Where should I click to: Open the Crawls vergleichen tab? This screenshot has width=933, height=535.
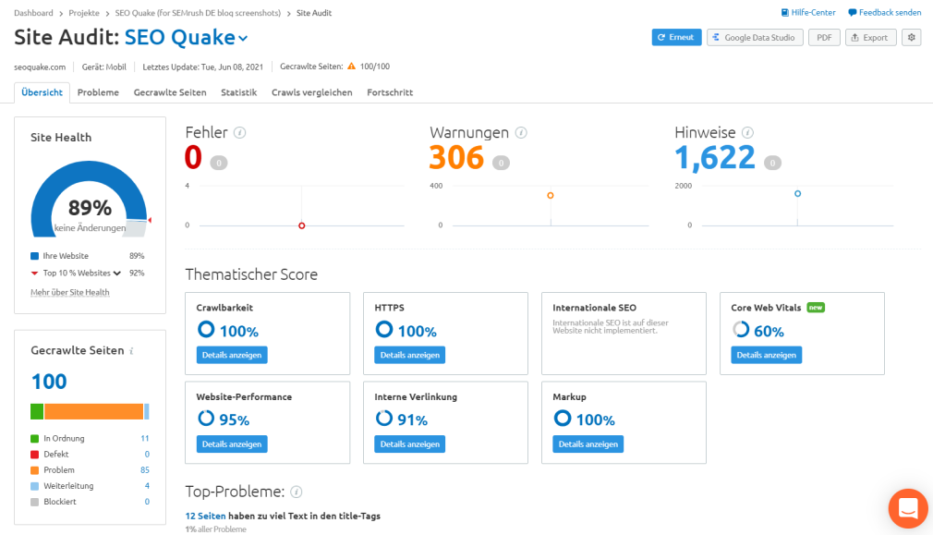[311, 92]
